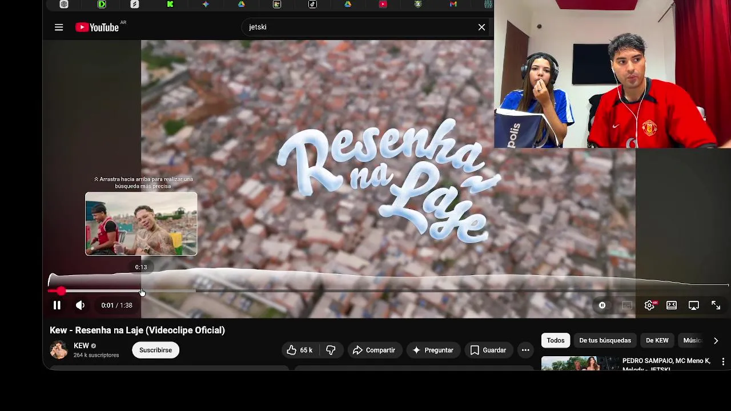Open the KEW channel name link
731x411 pixels.
82,346
